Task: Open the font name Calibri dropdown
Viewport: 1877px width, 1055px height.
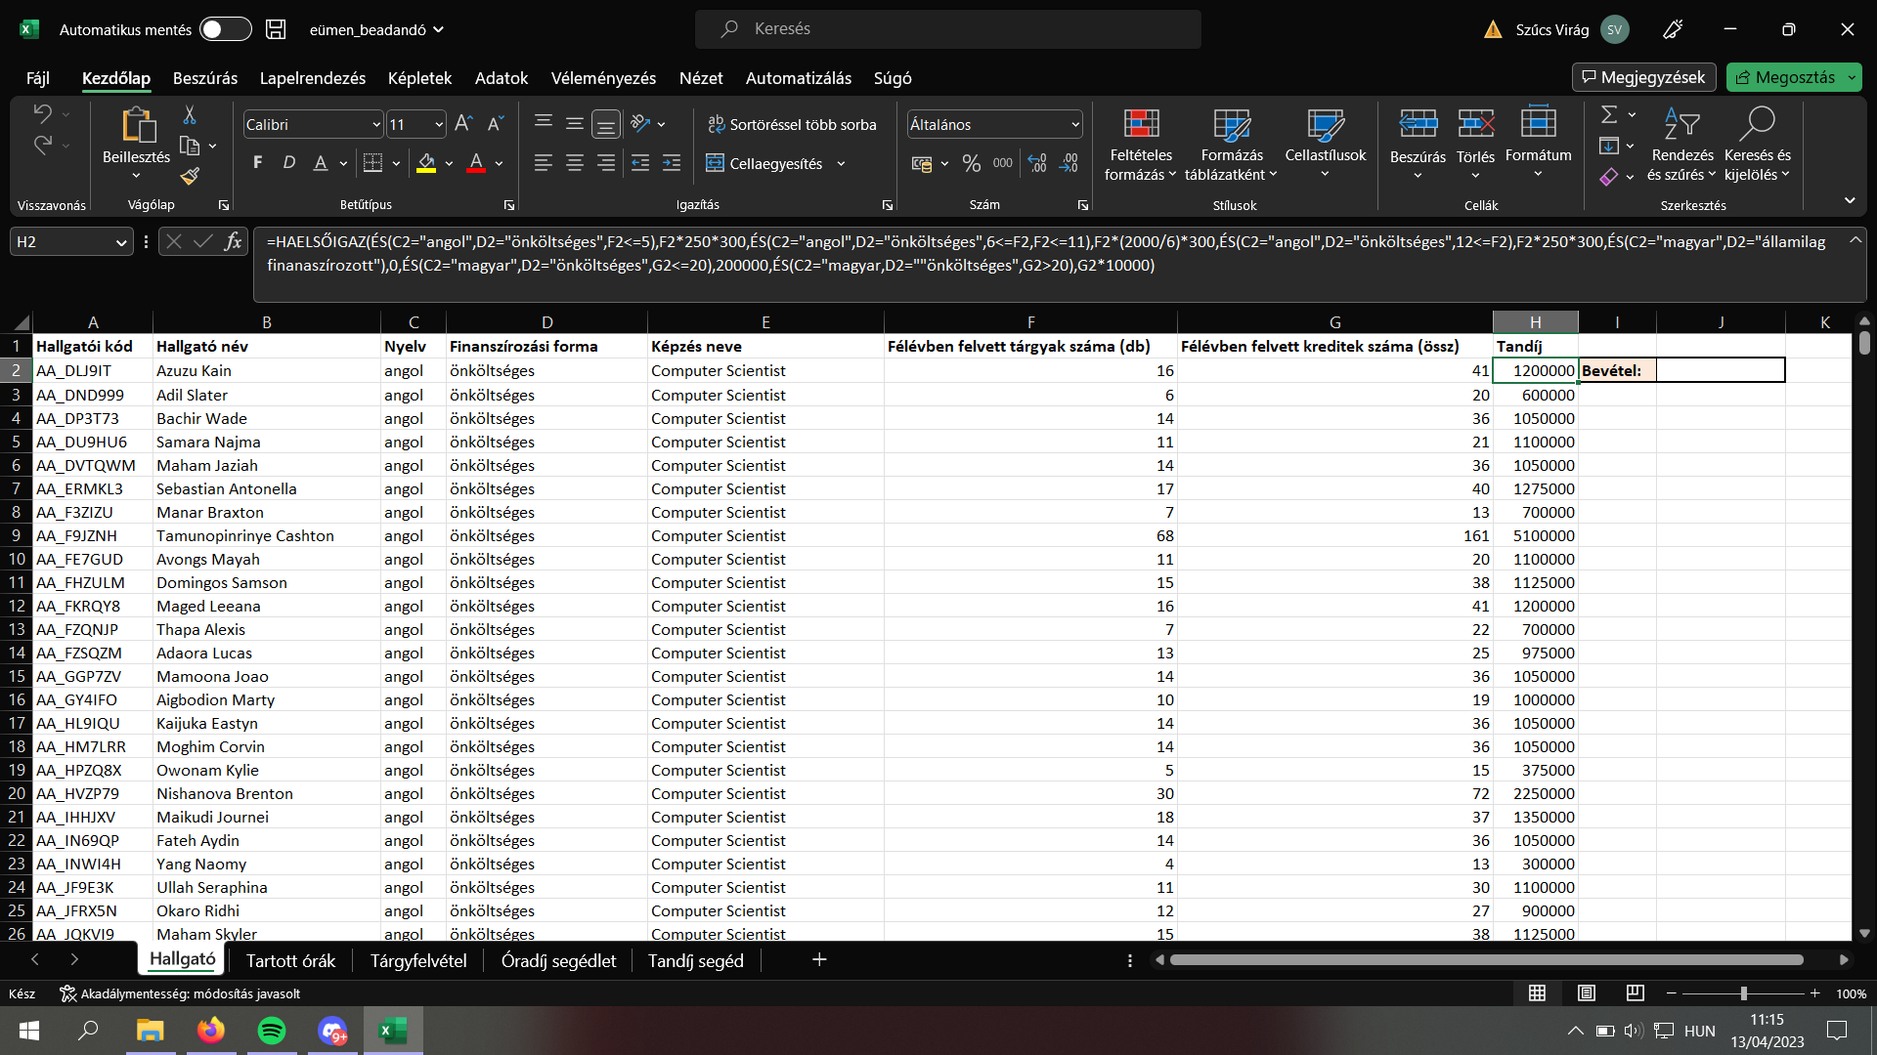Action: coord(376,125)
